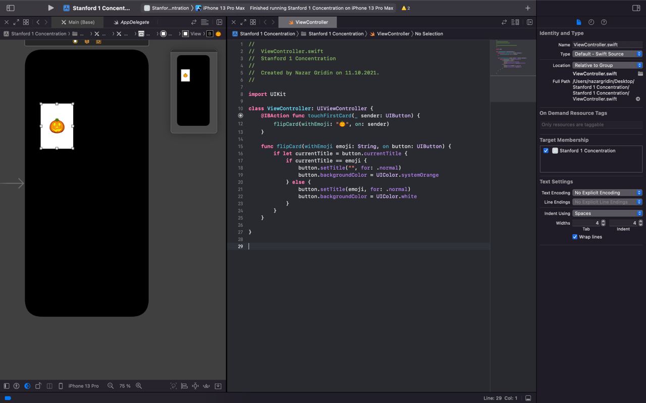Run the app with the play button
The height and width of the screenshot is (403, 646).
click(x=50, y=8)
